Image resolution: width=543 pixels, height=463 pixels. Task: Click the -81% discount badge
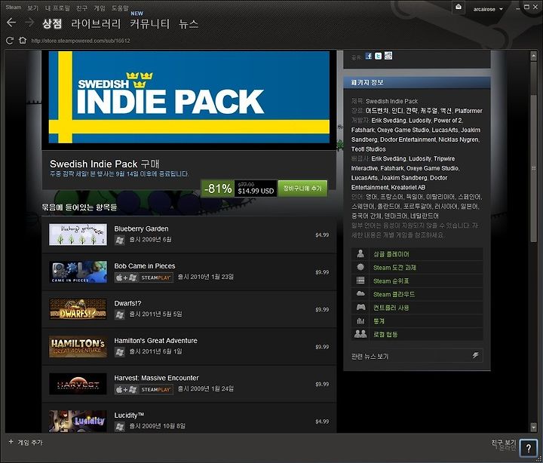(x=218, y=189)
